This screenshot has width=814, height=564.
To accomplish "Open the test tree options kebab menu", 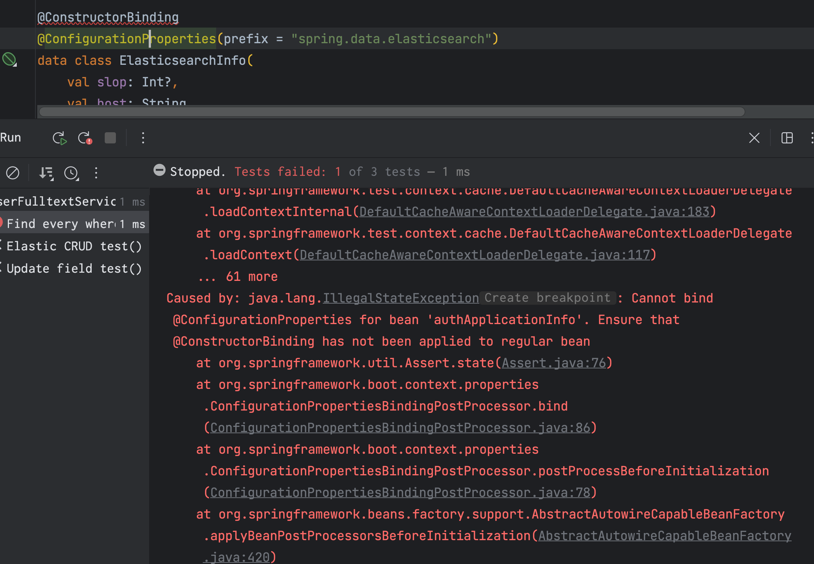I will pos(96,173).
